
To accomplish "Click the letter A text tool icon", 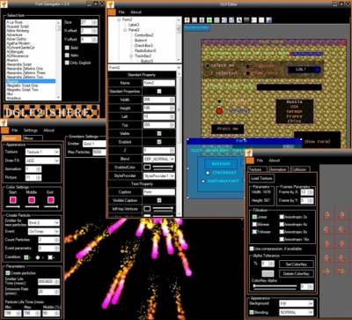I will (239, 20).
